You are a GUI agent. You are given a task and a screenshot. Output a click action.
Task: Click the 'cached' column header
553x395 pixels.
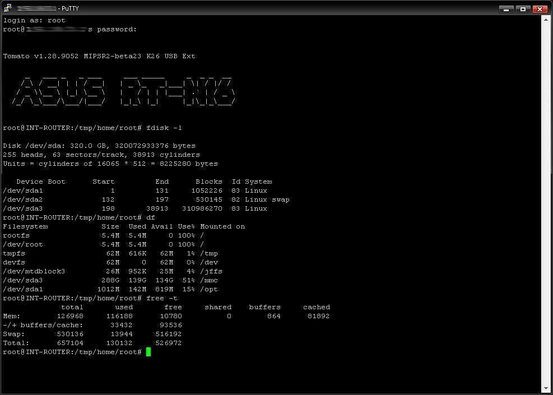click(x=317, y=308)
